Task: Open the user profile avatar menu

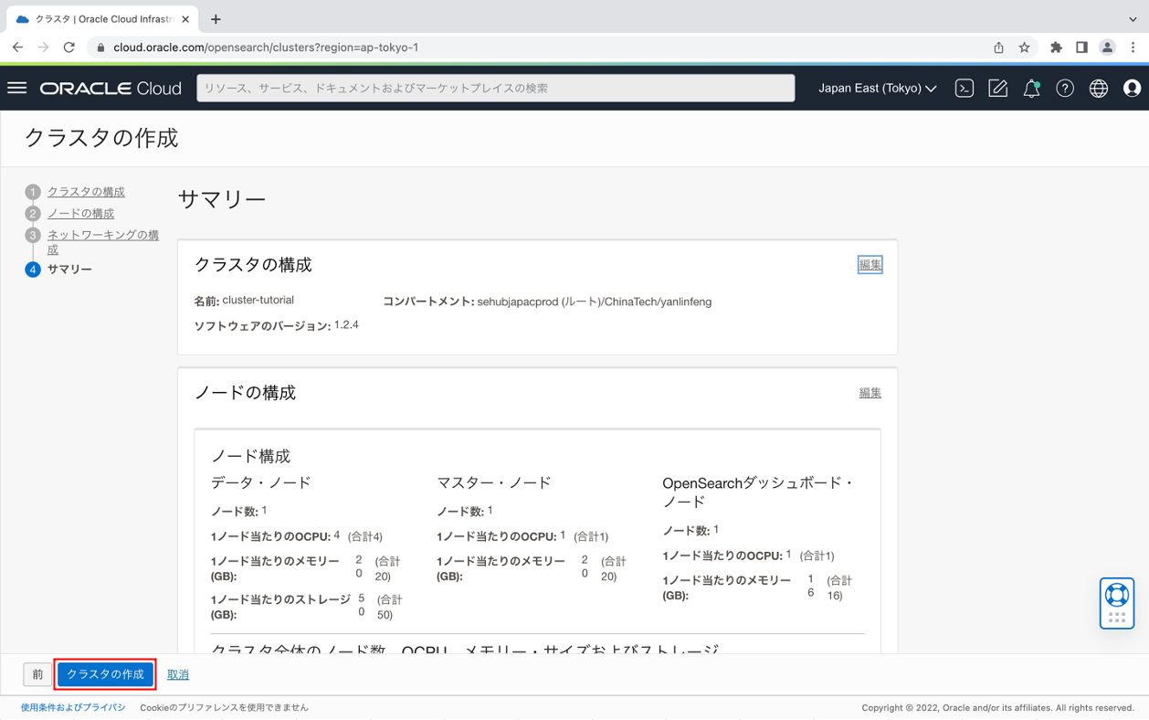Action: pyautogui.click(x=1132, y=88)
